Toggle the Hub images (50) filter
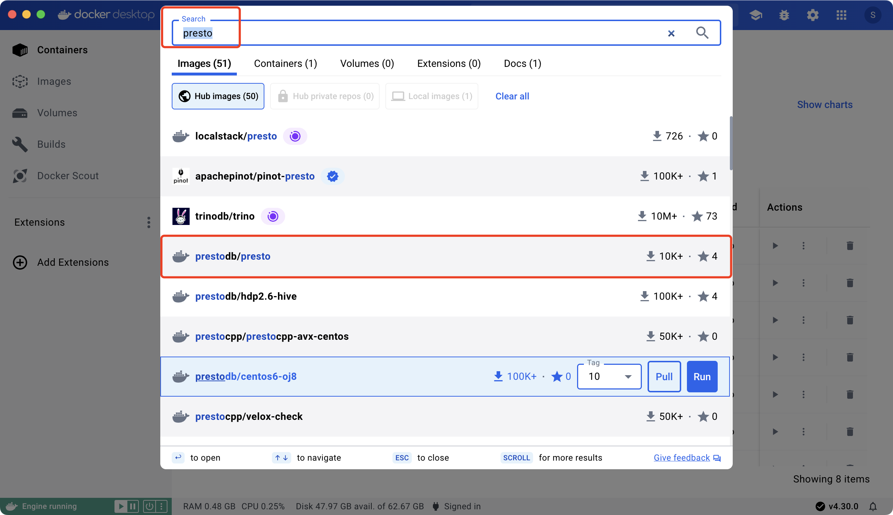Image resolution: width=893 pixels, height=515 pixels. 218,96
